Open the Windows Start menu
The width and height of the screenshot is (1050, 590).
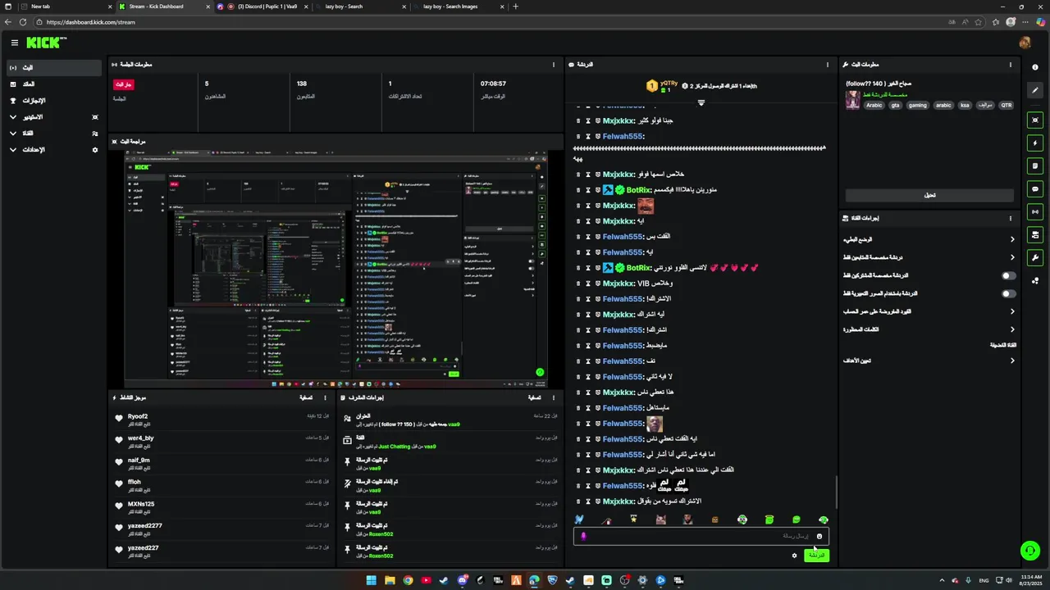(371, 580)
